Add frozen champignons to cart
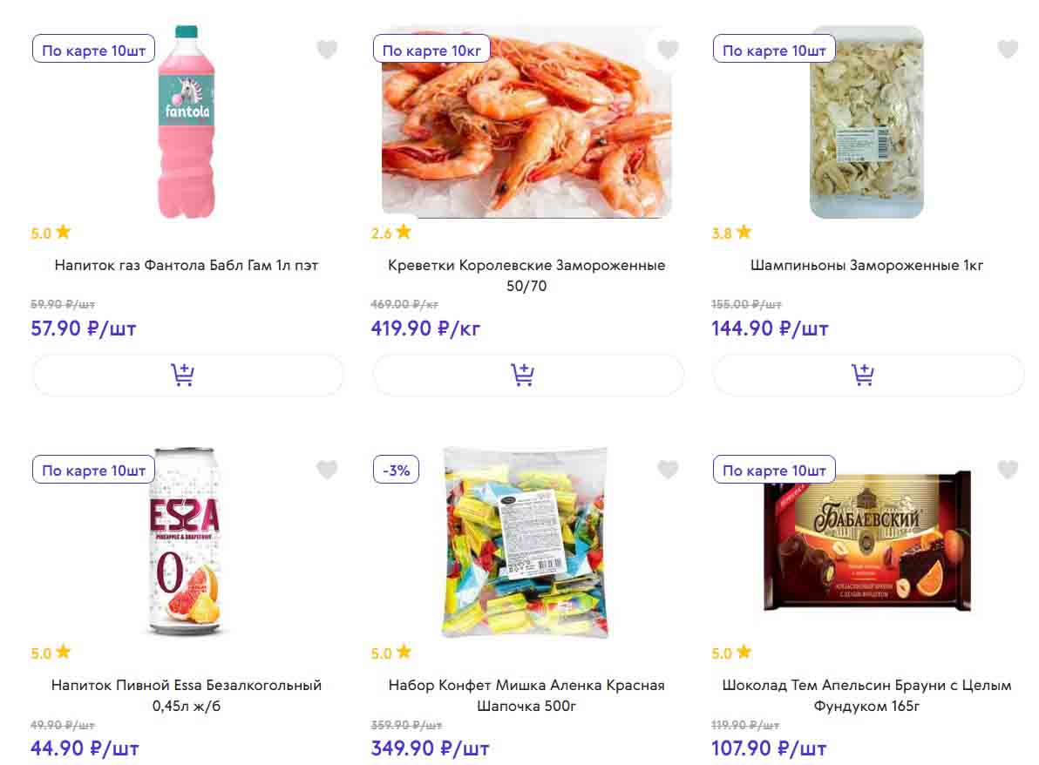This screenshot has height=765, width=1039. (867, 376)
